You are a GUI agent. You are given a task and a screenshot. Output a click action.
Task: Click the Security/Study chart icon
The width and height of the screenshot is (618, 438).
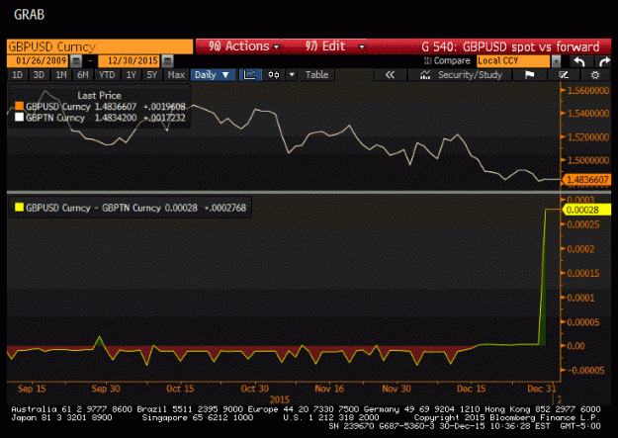425,75
